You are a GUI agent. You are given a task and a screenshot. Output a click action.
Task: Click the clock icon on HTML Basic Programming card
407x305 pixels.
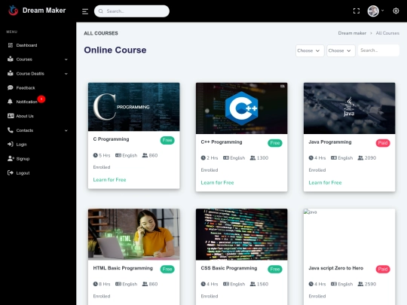95,284
